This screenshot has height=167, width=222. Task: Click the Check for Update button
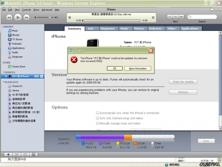coord(183,82)
